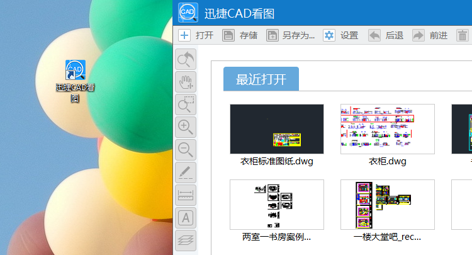Open 设置 (Settings) gear button

pos(340,35)
